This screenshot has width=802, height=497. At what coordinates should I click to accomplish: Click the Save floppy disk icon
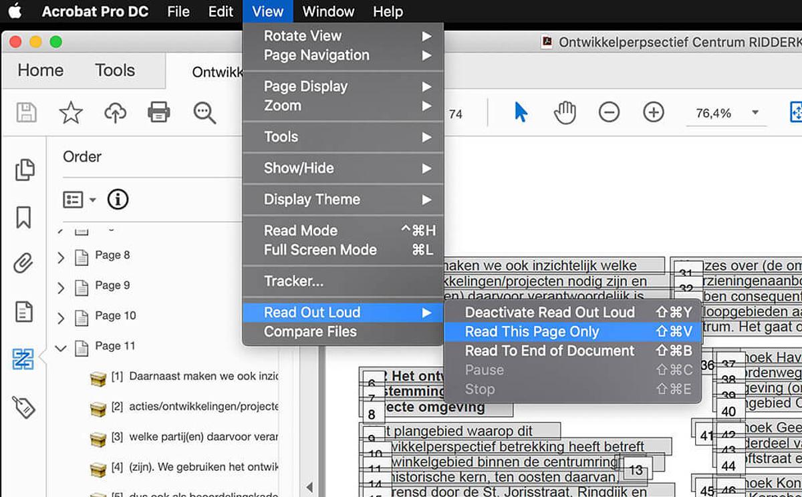tap(26, 112)
